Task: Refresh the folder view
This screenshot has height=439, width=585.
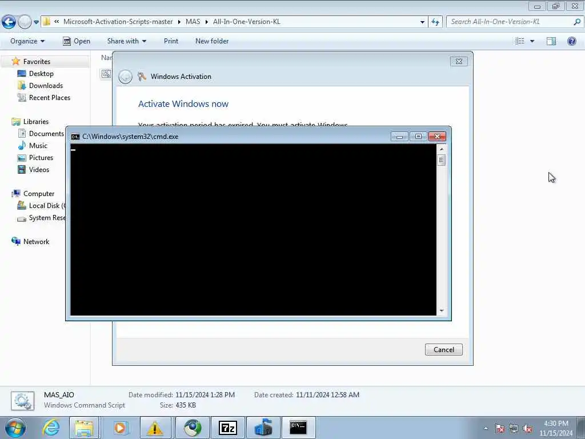Action: (x=435, y=22)
